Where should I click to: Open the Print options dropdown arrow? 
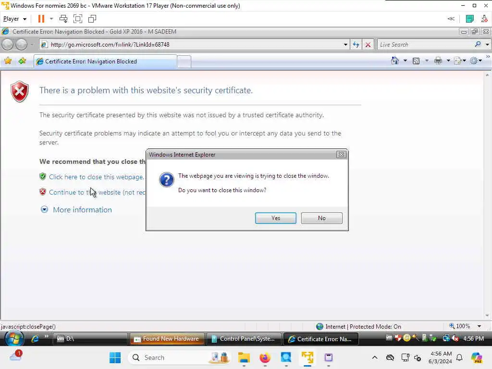coord(448,61)
